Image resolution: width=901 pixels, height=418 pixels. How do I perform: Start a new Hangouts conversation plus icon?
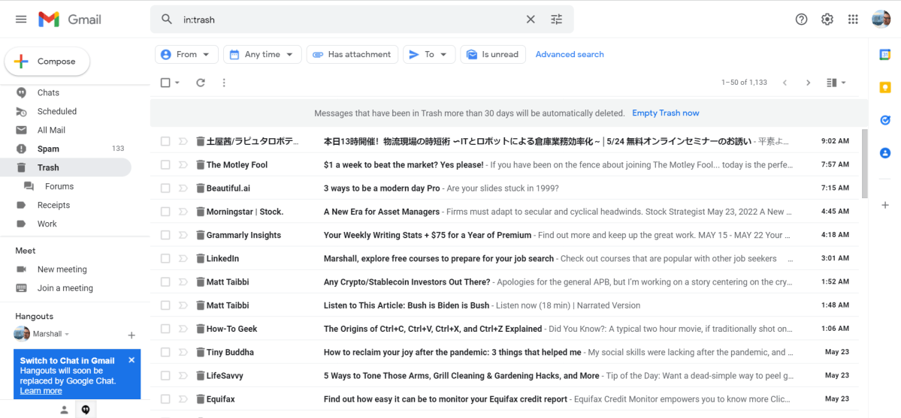[x=131, y=335]
